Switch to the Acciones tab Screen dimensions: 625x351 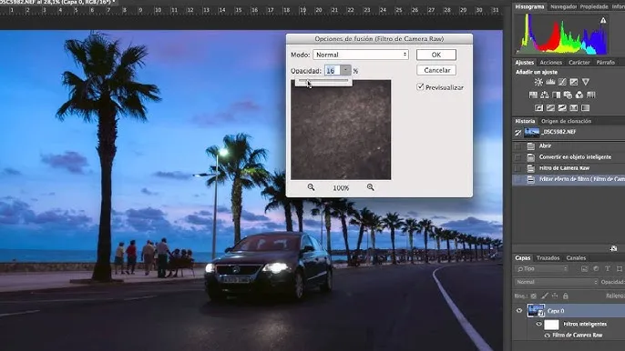(550, 63)
